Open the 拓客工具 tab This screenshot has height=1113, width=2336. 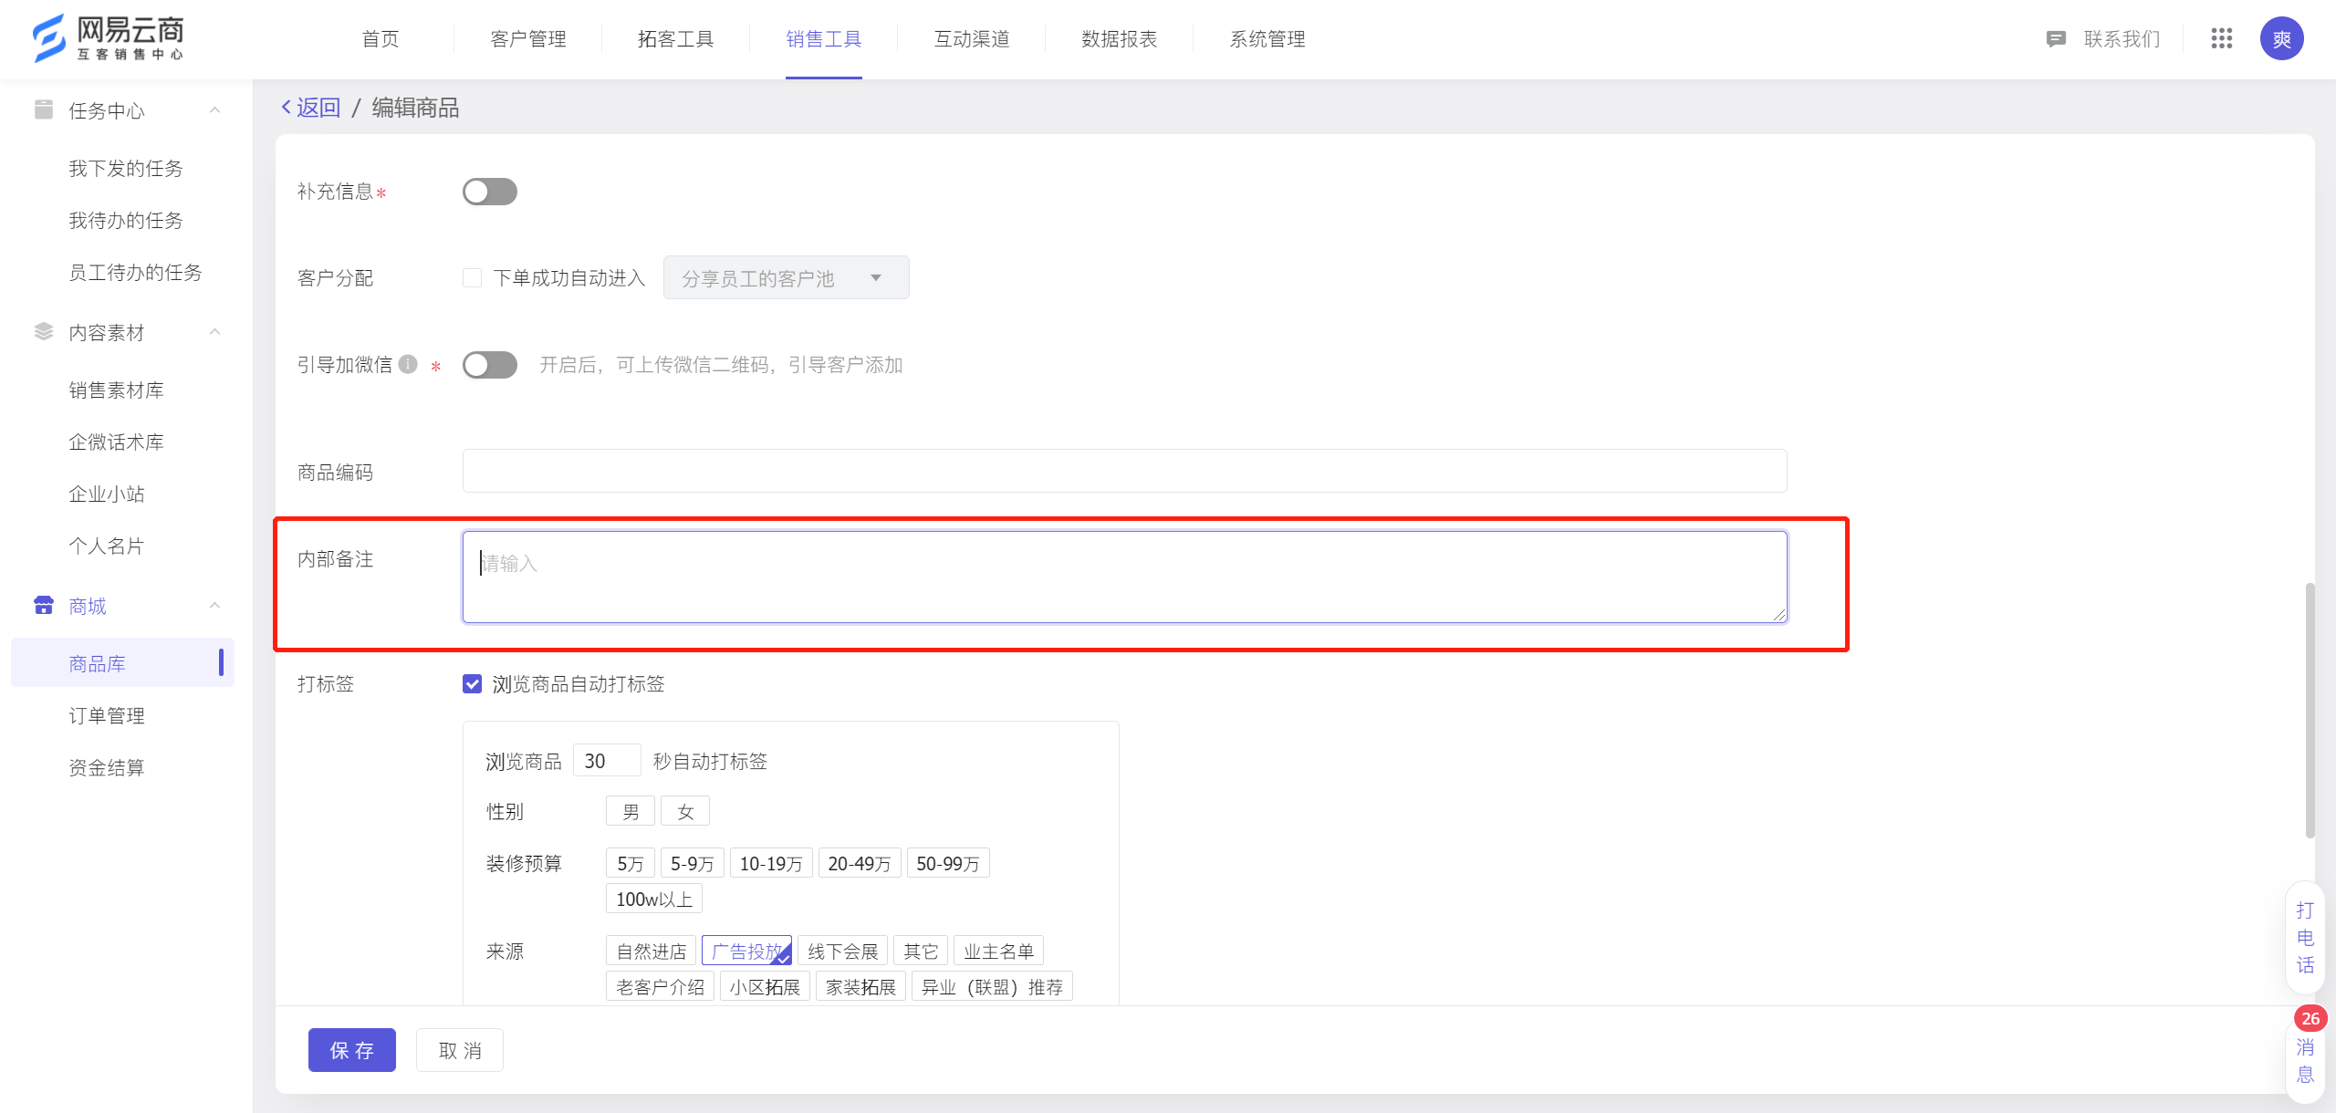point(676,38)
